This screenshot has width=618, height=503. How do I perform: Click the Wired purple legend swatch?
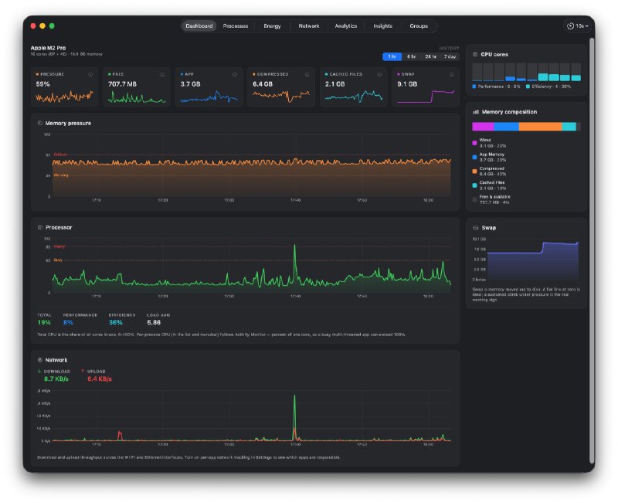click(474, 143)
